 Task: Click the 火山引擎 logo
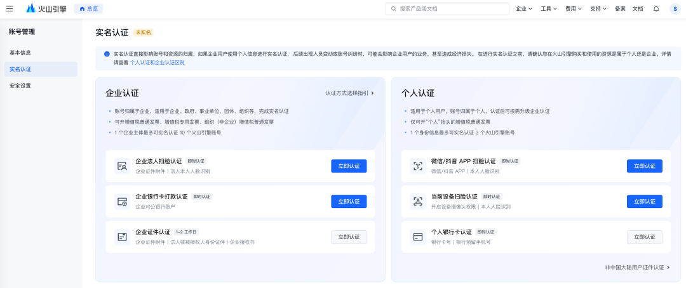point(46,8)
